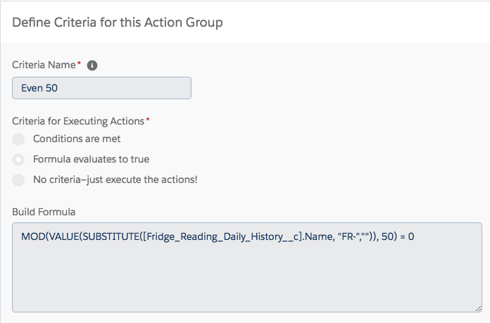Click the "FR-" string in the formula
Viewport: 490px width, 323px height.
(x=348, y=236)
